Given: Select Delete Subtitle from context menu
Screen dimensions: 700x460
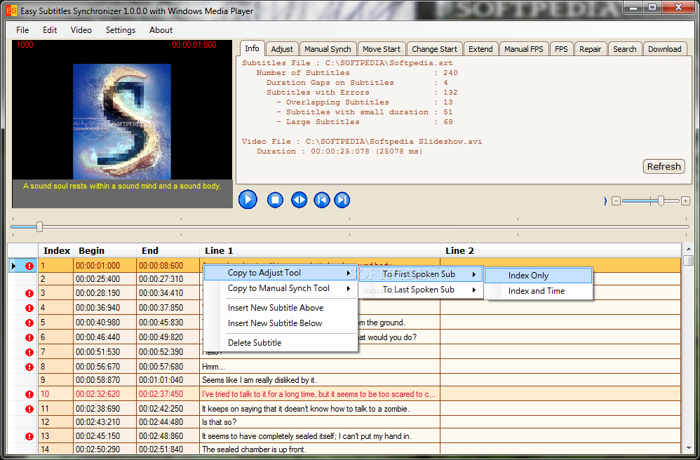Looking at the screenshot, I should click(281, 343).
